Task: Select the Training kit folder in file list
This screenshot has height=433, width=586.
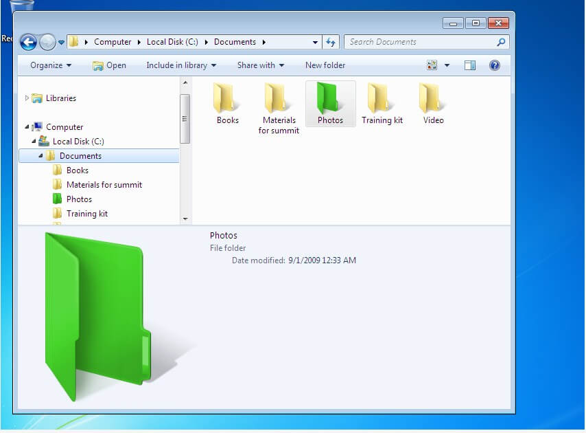Action: pyautogui.click(x=382, y=100)
